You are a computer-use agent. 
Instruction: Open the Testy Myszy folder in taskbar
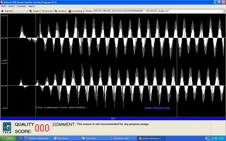(95, 138)
